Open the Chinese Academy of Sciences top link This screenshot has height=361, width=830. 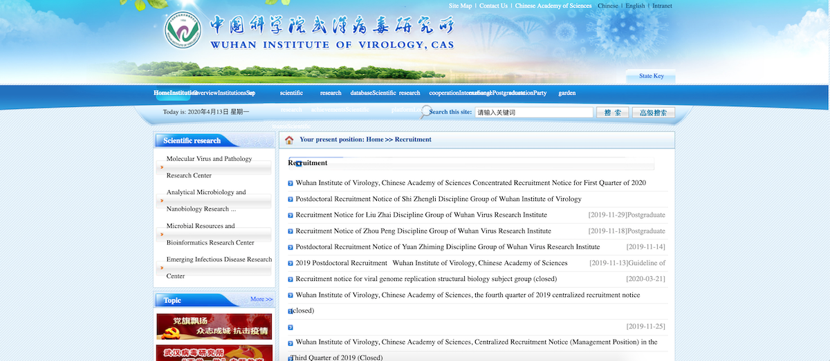point(553,6)
